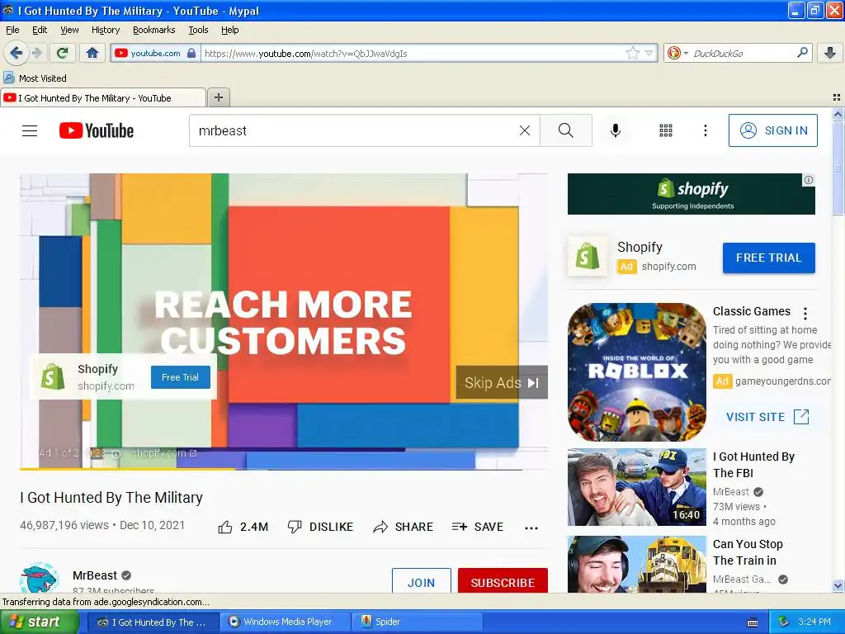Click the DuckDuckGo search magnifier icon

coord(802,52)
